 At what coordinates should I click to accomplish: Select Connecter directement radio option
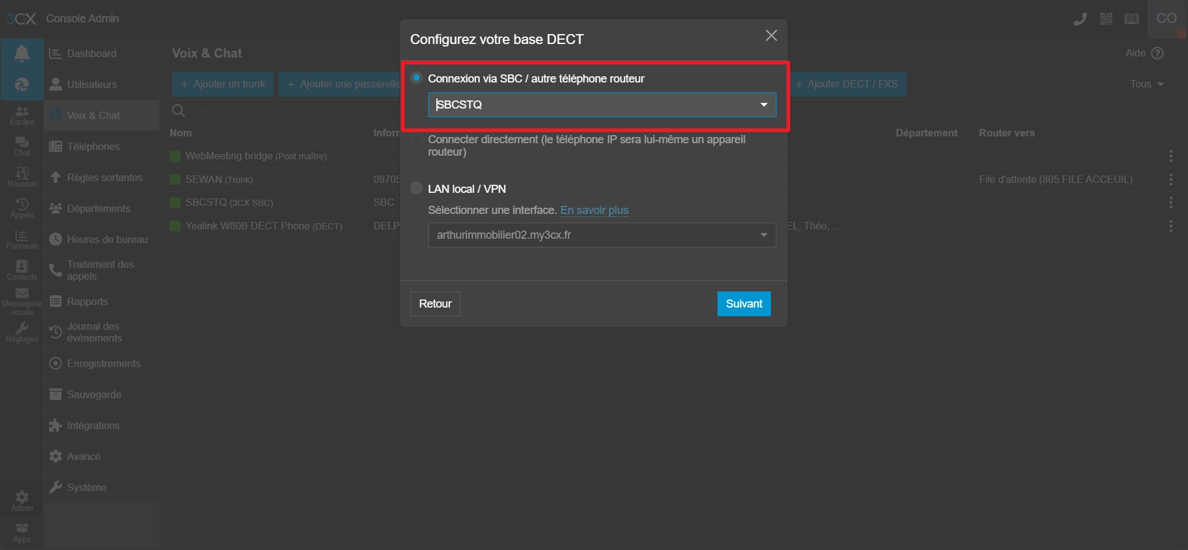416,140
